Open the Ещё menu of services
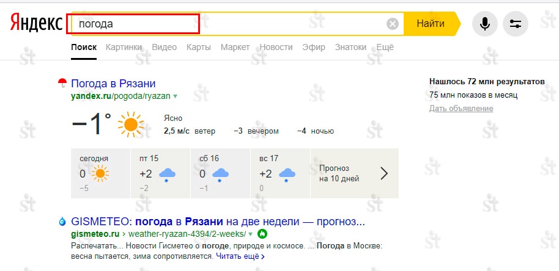Viewport: 559px width, 271px height. [x=385, y=47]
